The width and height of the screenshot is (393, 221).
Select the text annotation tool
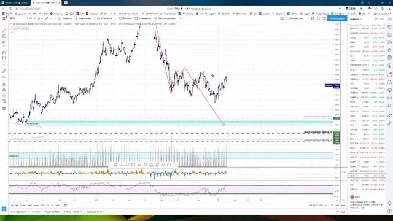point(4,47)
